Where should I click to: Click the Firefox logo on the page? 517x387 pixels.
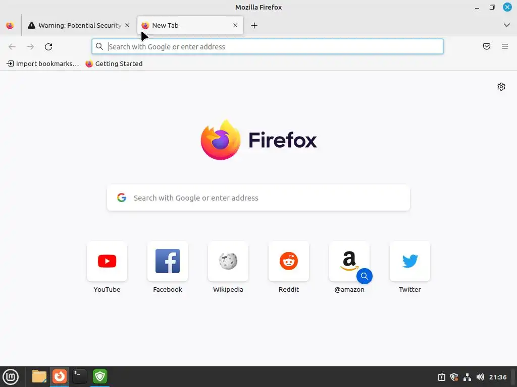[221, 140]
